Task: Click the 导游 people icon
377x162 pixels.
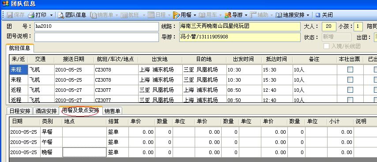Action: [x=228, y=15]
